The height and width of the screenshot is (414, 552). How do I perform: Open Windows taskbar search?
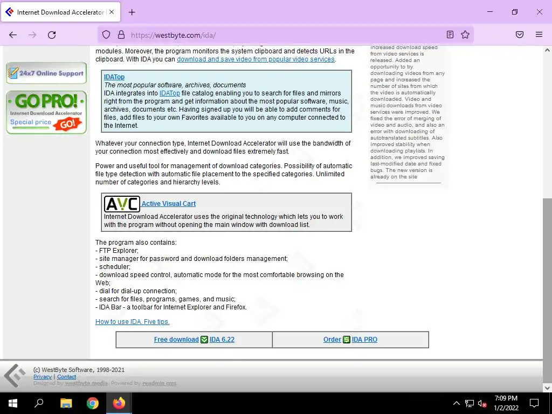click(39, 403)
